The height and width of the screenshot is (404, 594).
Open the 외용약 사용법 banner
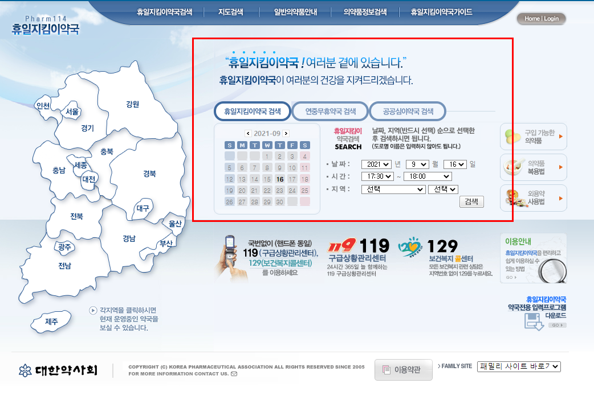click(x=534, y=198)
